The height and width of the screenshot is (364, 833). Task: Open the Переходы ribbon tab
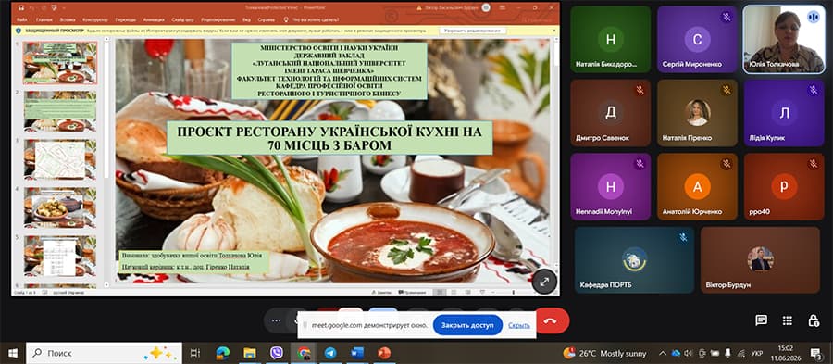[x=125, y=19]
